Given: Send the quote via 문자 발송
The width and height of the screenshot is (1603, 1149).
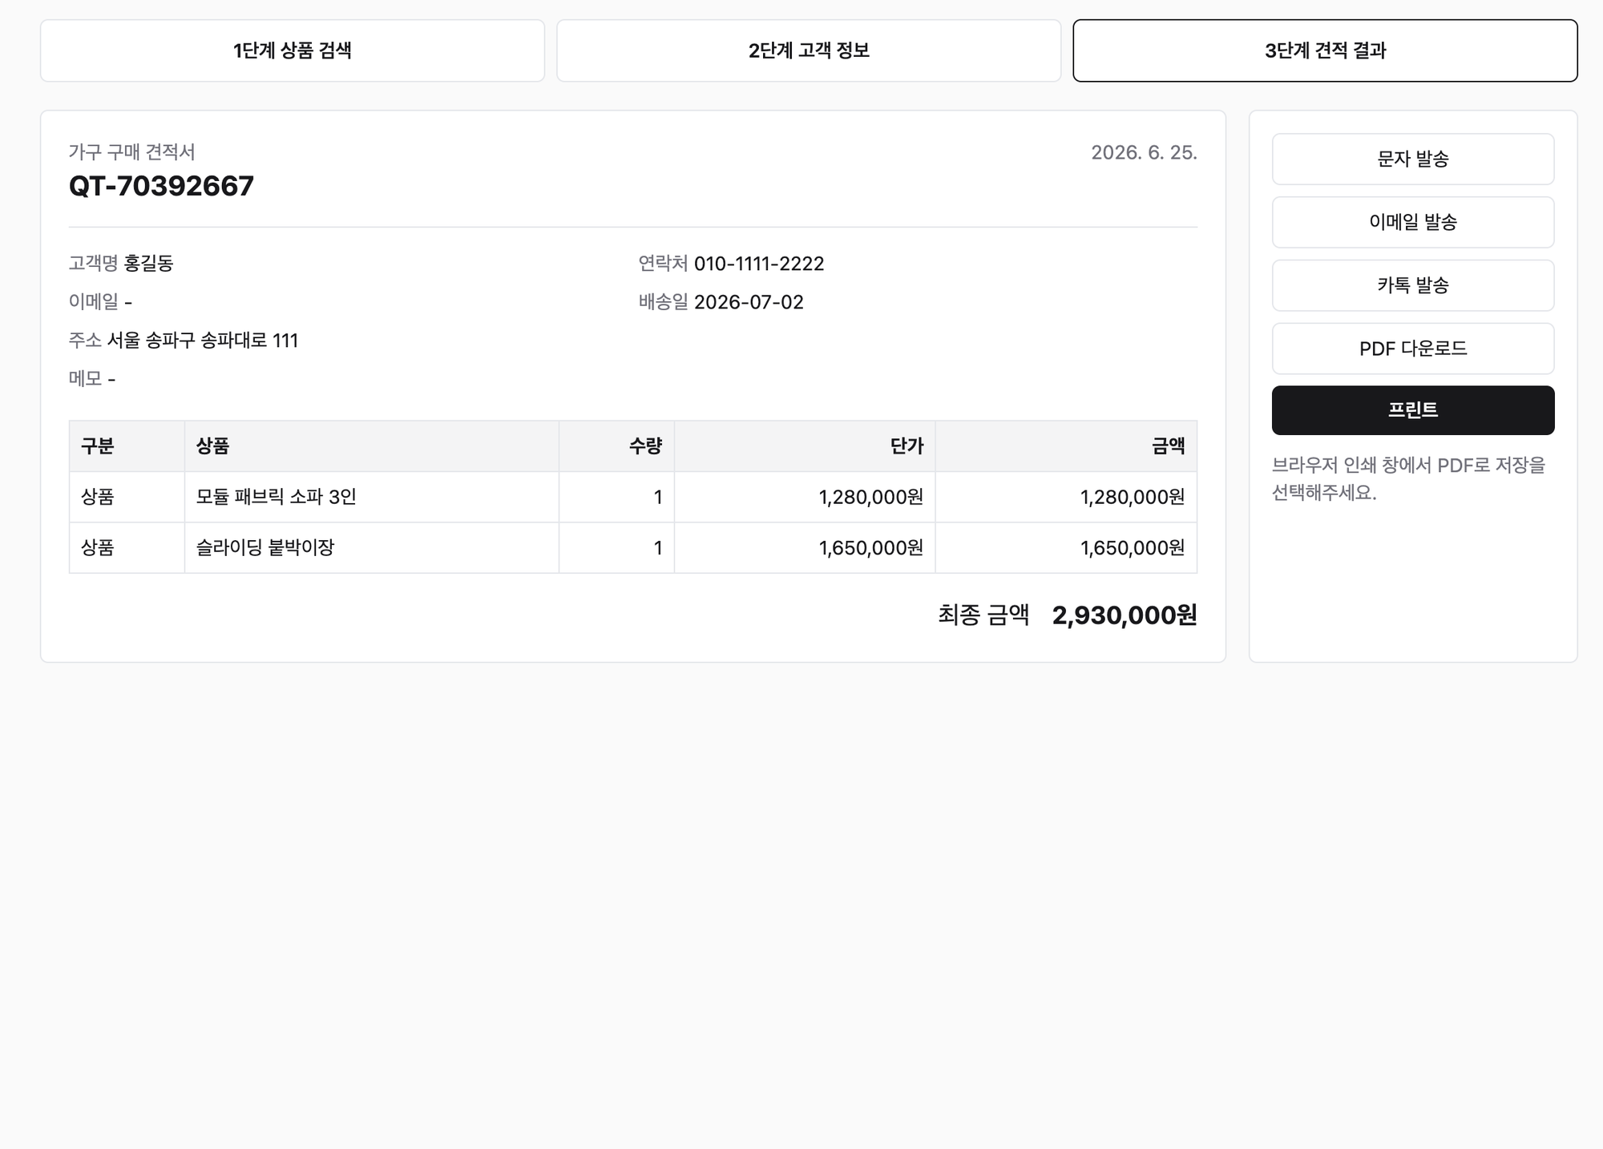Looking at the screenshot, I should [1413, 159].
